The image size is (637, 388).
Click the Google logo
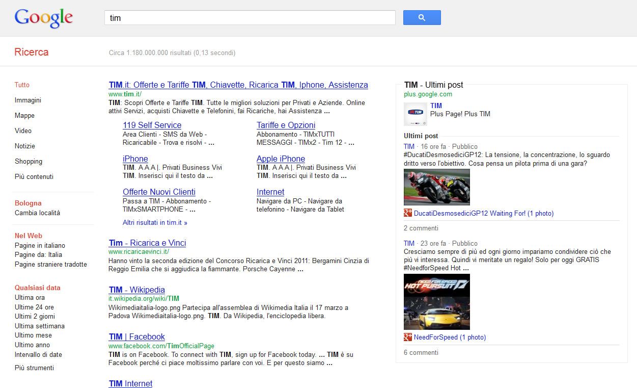44,18
